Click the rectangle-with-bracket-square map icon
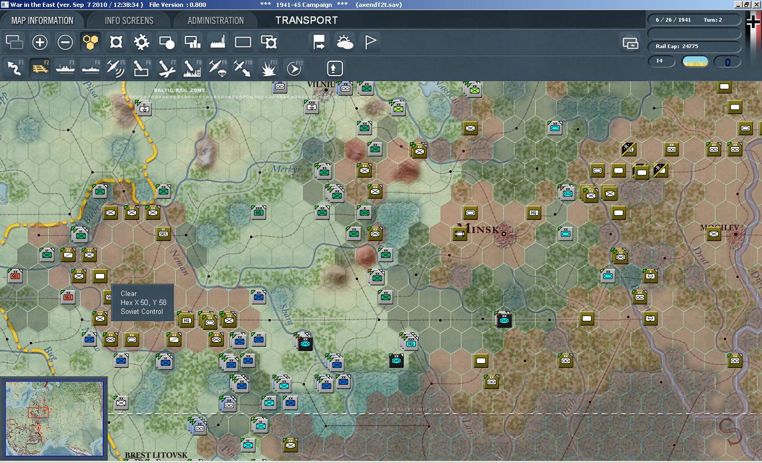The width and height of the screenshot is (762, 463). [268, 42]
